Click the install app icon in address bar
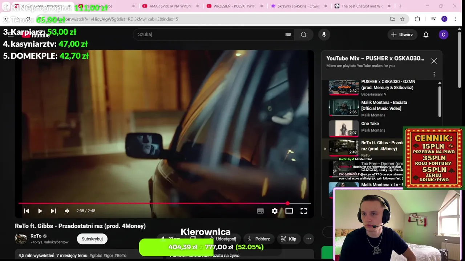 coord(392,19)
